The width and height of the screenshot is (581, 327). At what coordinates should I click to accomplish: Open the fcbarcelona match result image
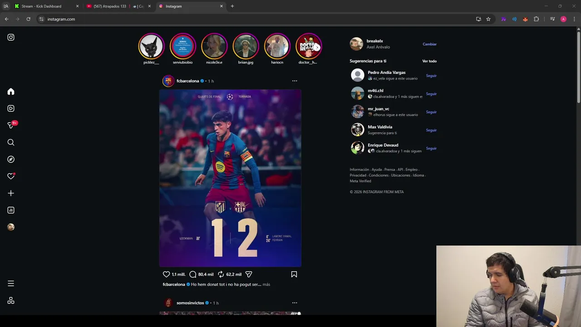(x=230, y=178)
